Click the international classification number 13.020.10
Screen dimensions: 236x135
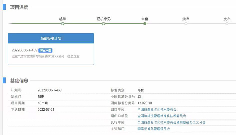tap(145, 103)
